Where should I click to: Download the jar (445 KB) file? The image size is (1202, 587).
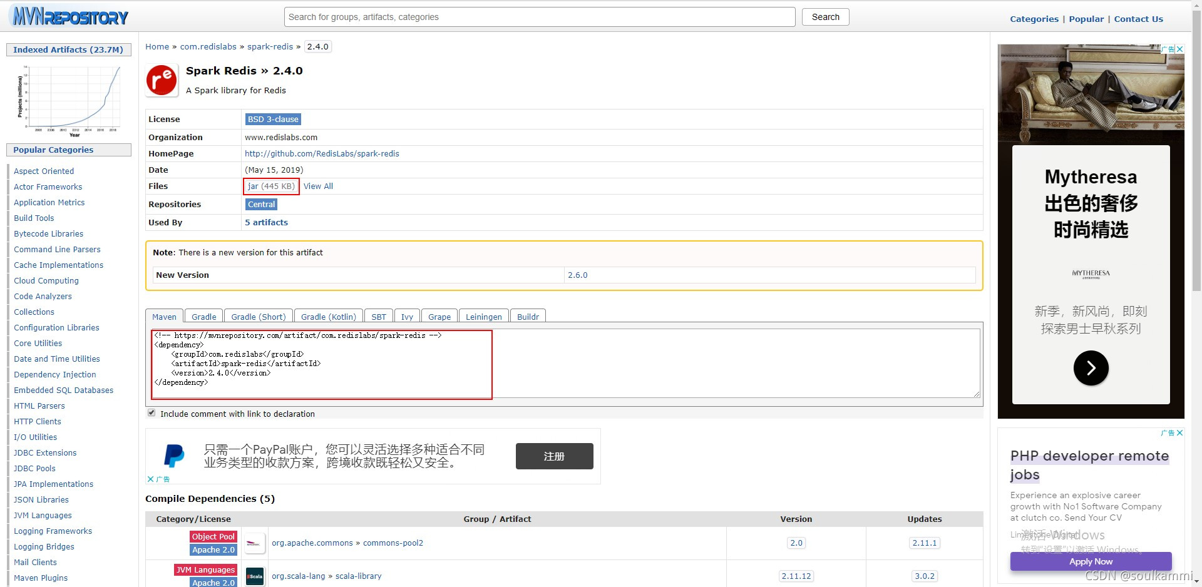click(271, 186)
